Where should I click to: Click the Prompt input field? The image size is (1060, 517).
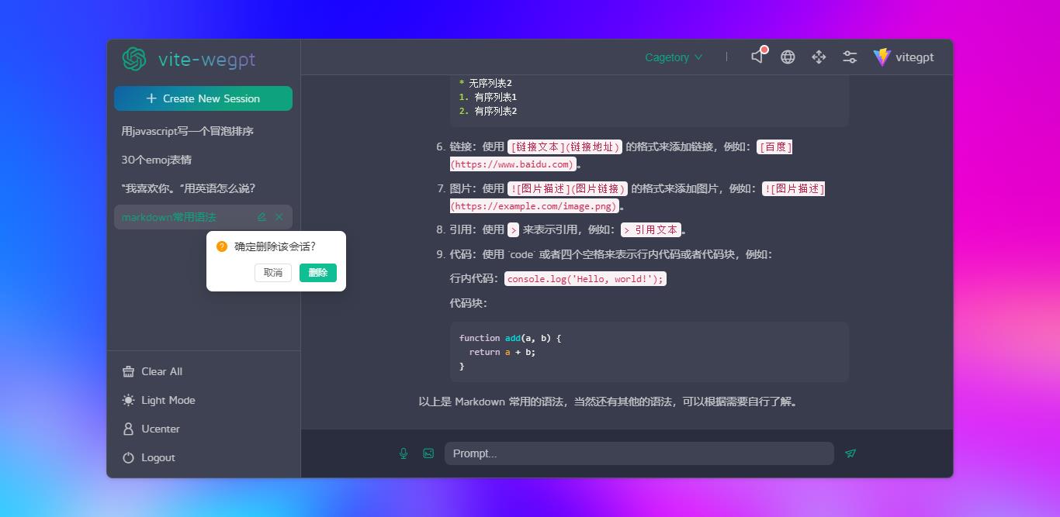click(639, 453)
